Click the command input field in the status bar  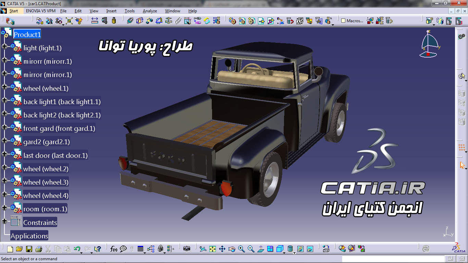pos(393,259)
